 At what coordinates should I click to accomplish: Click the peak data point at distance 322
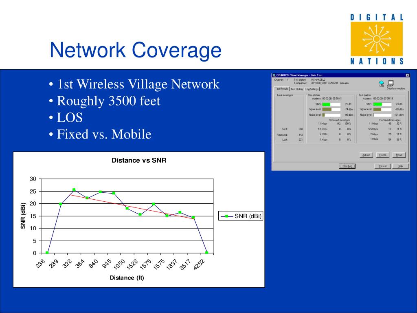click(x=74, y=190)
